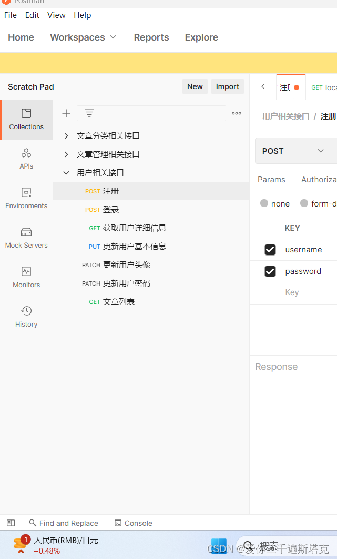The width and height of the screenshot is (337, 559).
Task: Go to Reports
Action: click(x=151, y=37)
